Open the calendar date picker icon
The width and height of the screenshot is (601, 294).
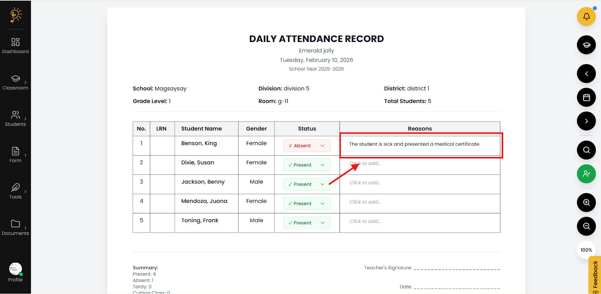coord(586,97)
